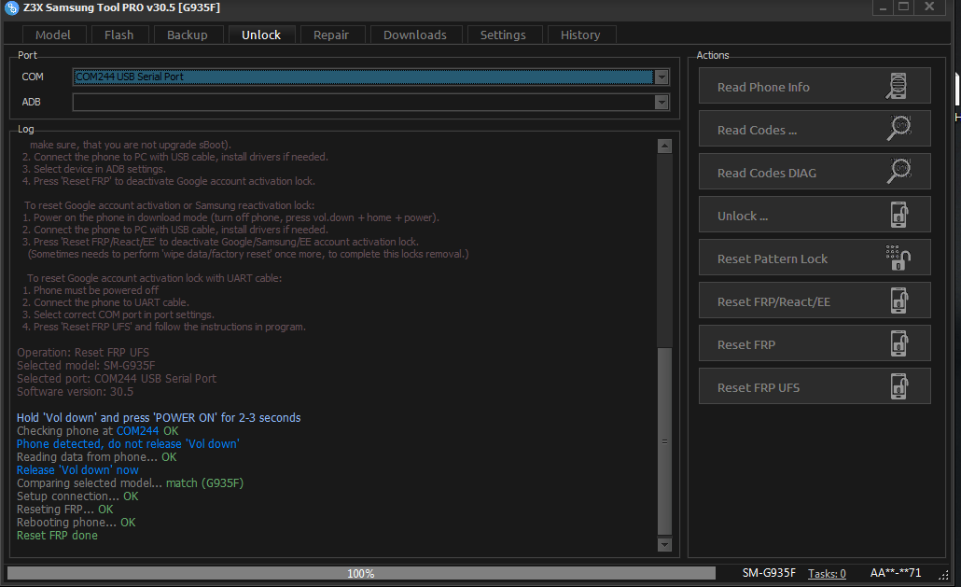Screen dimensions: 961x587
Task: Click the window resize grip in status bar
Action: click(944, 574)
